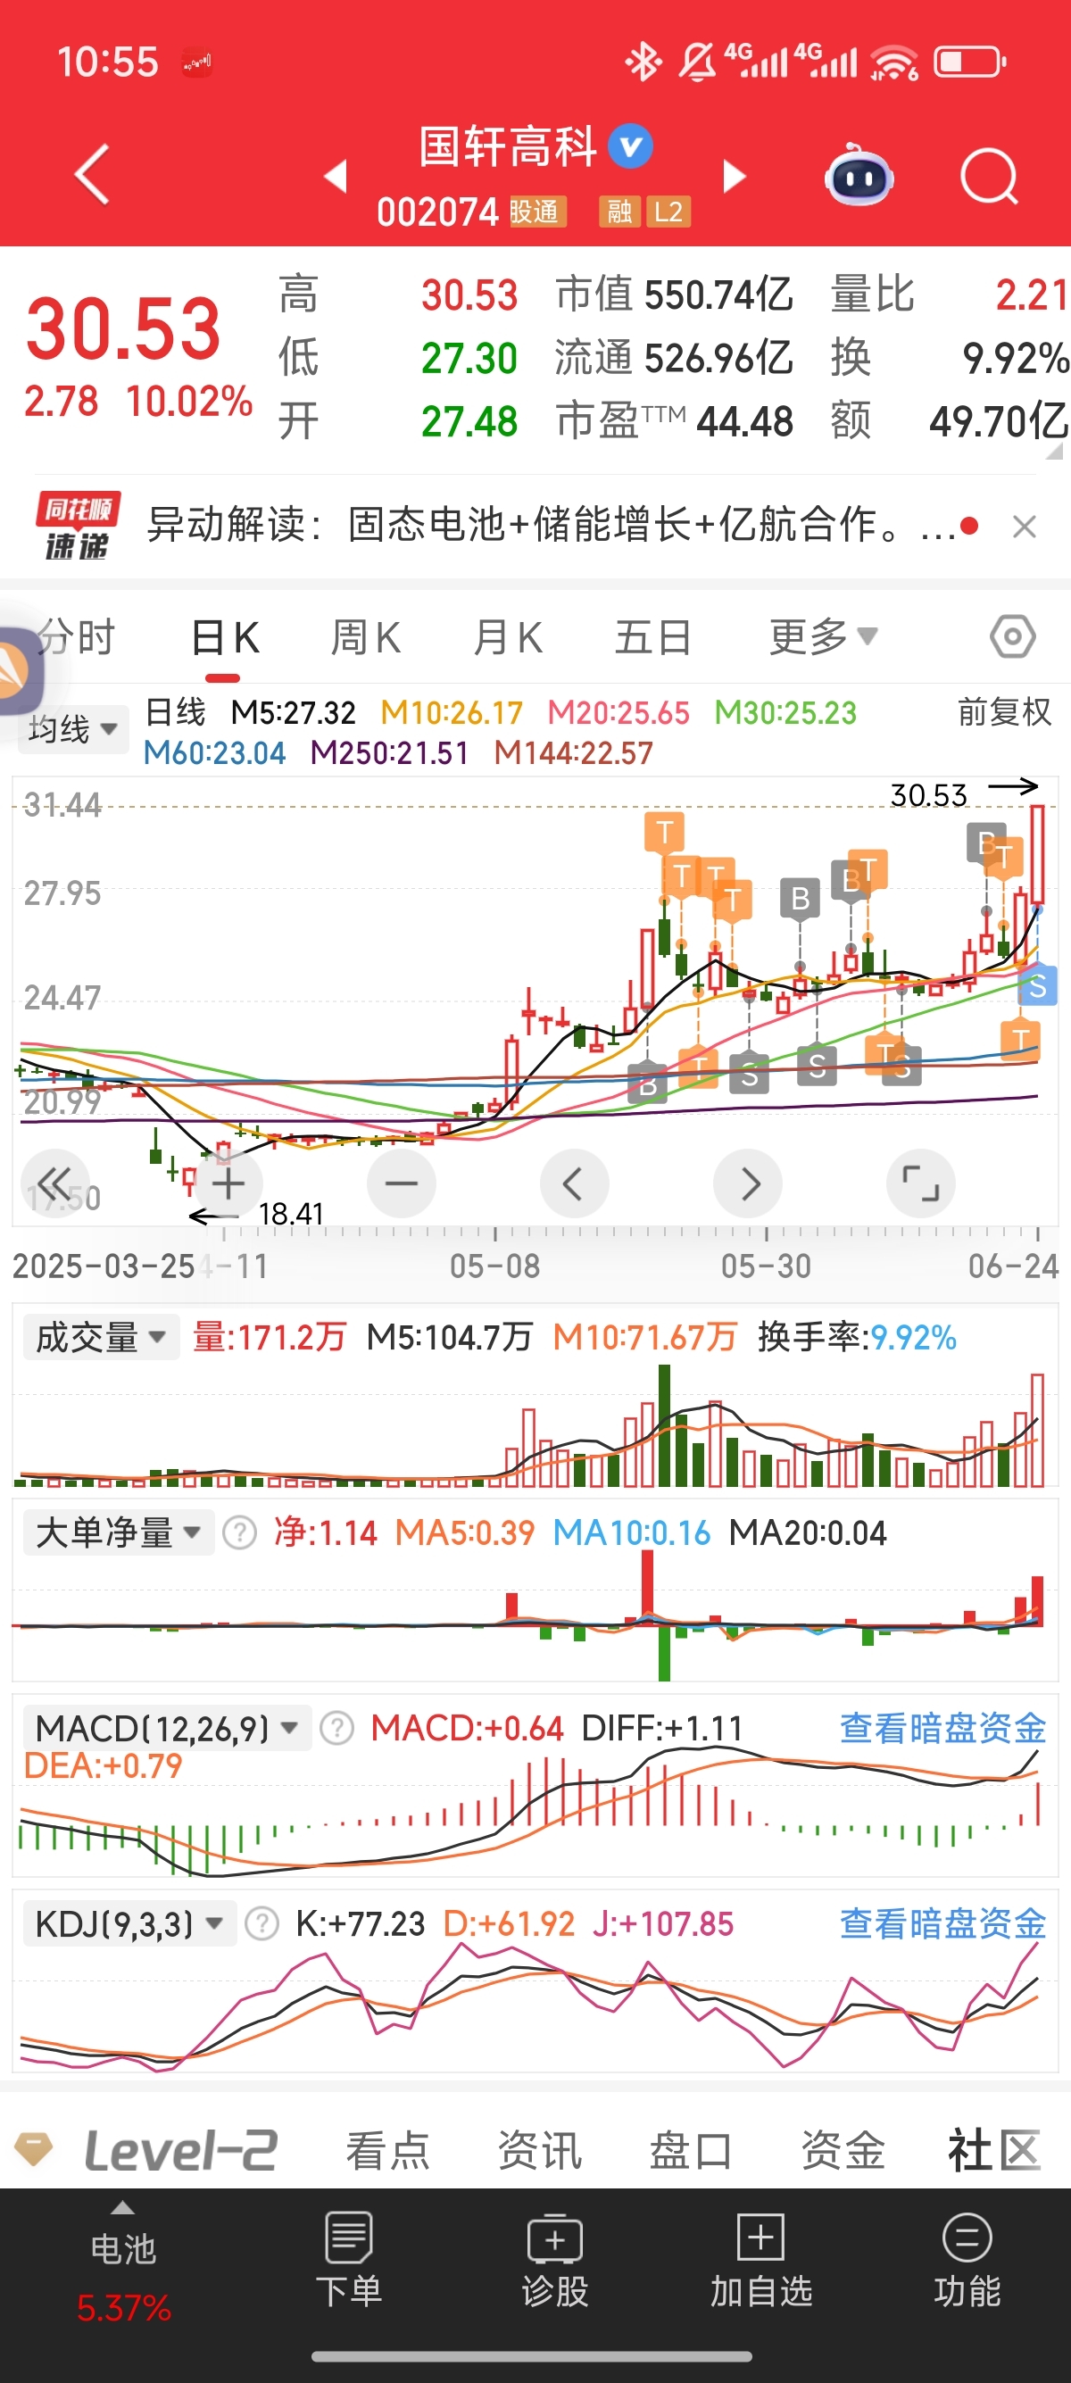Screen dimensions: 1071x2383
Task: Move chart left with the chevron button
Action: tap(575, 1183)
